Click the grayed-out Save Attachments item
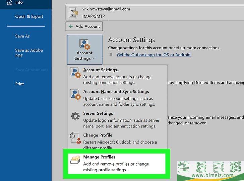This screenshot has width=244, height=181. [x=32, y=70]
